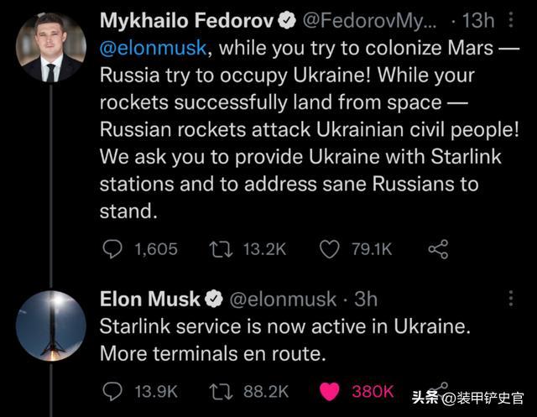Click the @elonmusk mention link
This screenshot has width=537, height=417.
154,48
